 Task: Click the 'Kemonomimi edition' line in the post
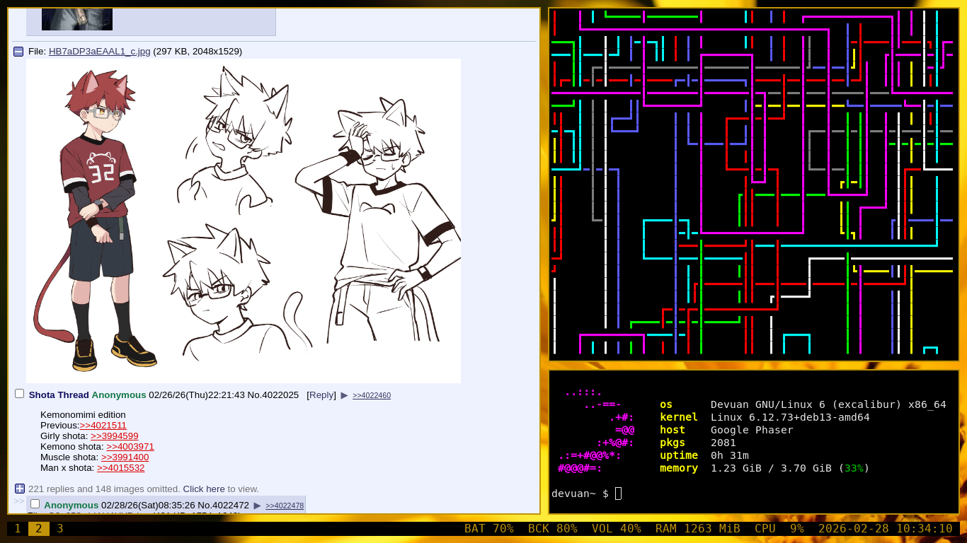(83, 415)
